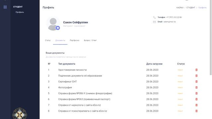The width and height of the screenshot is (212, 119).
Task: Click the Профиль page title
Action: click(x=48, y=8)
